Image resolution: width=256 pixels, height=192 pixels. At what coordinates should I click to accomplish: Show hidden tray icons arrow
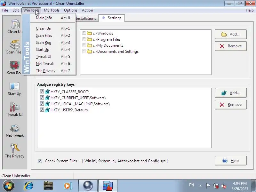click(201, 186)
